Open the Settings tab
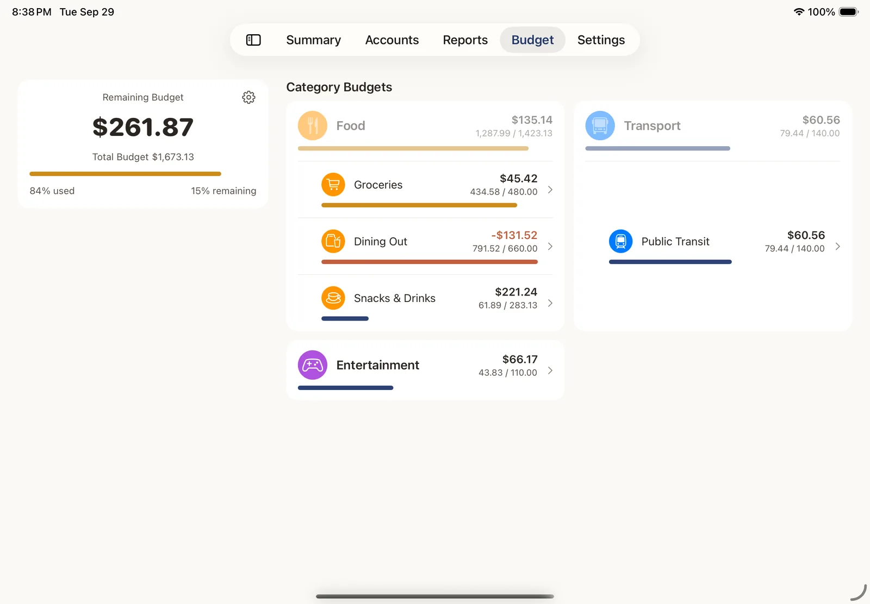 pyautogui.click(x=601, y=40)
